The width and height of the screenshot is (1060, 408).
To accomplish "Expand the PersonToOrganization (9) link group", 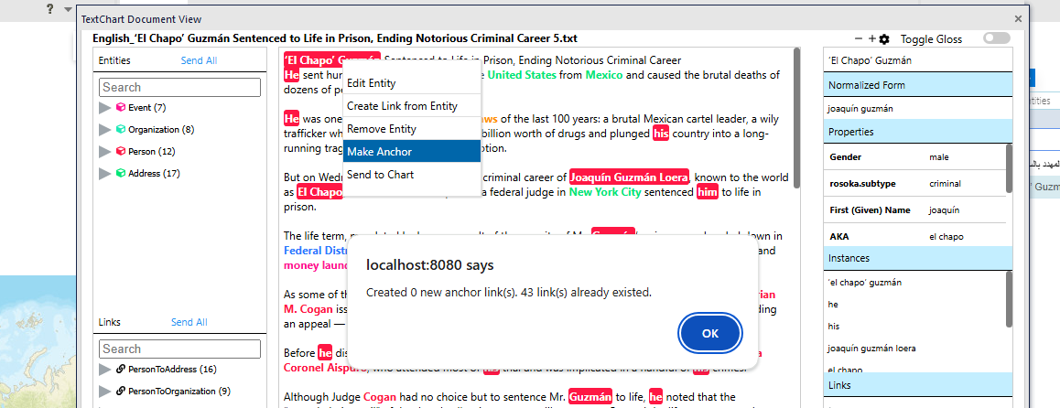I will coord(104,392).
